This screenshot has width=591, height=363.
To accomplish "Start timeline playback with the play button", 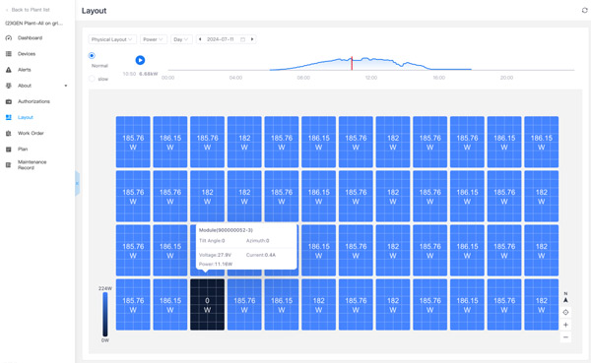I will 140,60.
